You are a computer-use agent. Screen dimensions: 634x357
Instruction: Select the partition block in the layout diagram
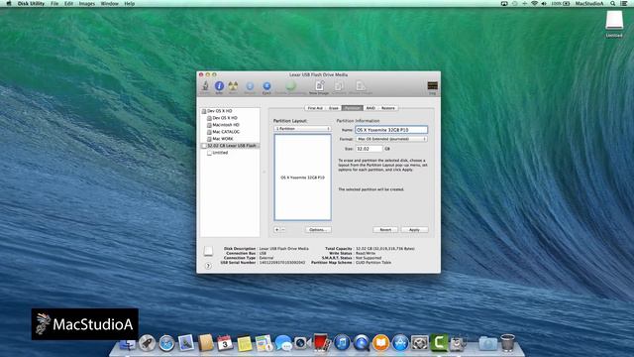pos(302,178)
